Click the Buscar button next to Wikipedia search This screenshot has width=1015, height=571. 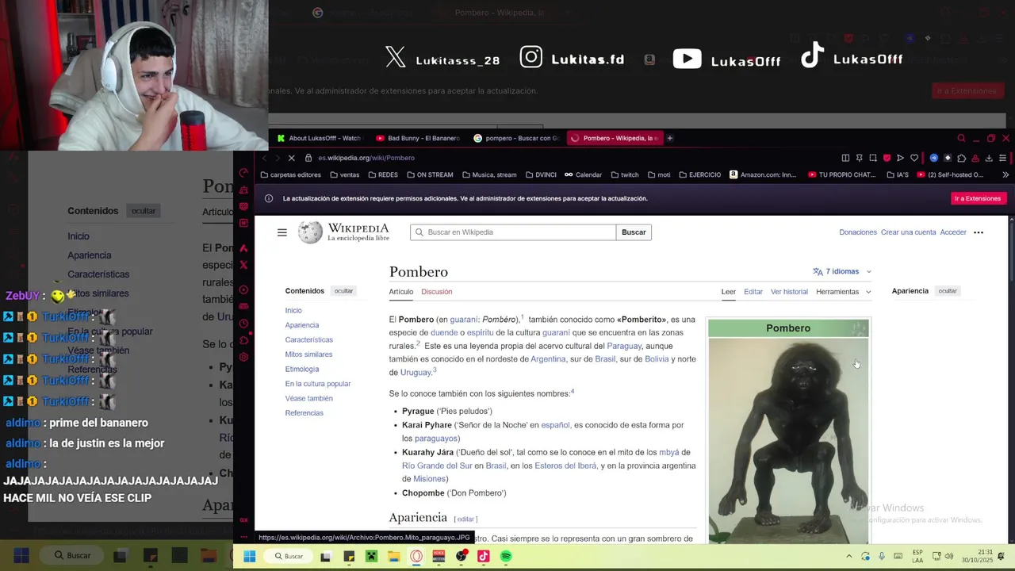click(x=634, y=232)
